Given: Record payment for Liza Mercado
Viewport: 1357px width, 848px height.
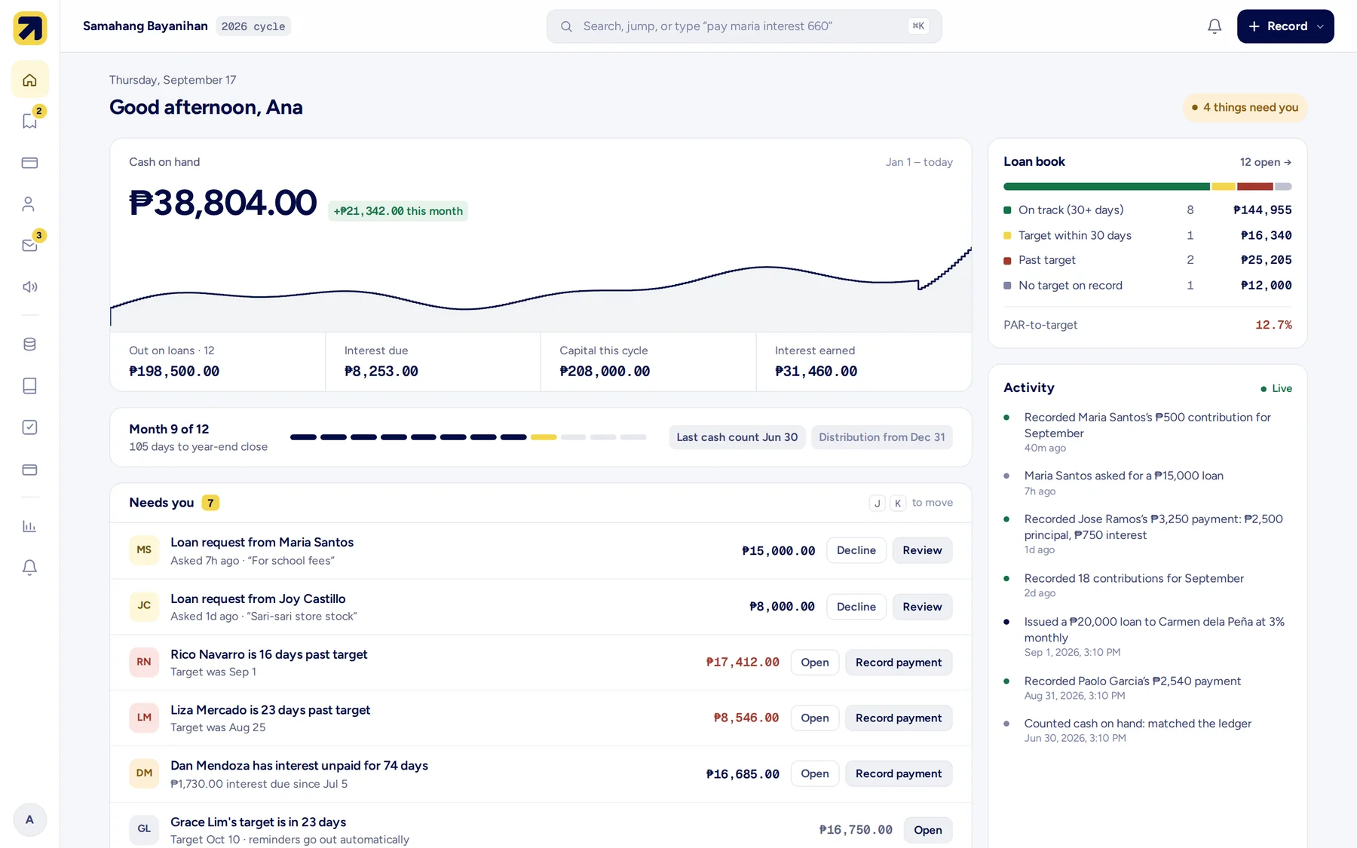Looking at the screenshot, I should (899, 718).
